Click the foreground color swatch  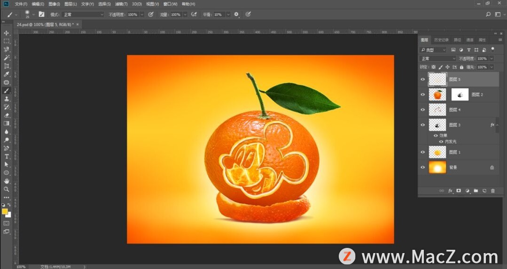pyautogui.click(x=5, y=211)
